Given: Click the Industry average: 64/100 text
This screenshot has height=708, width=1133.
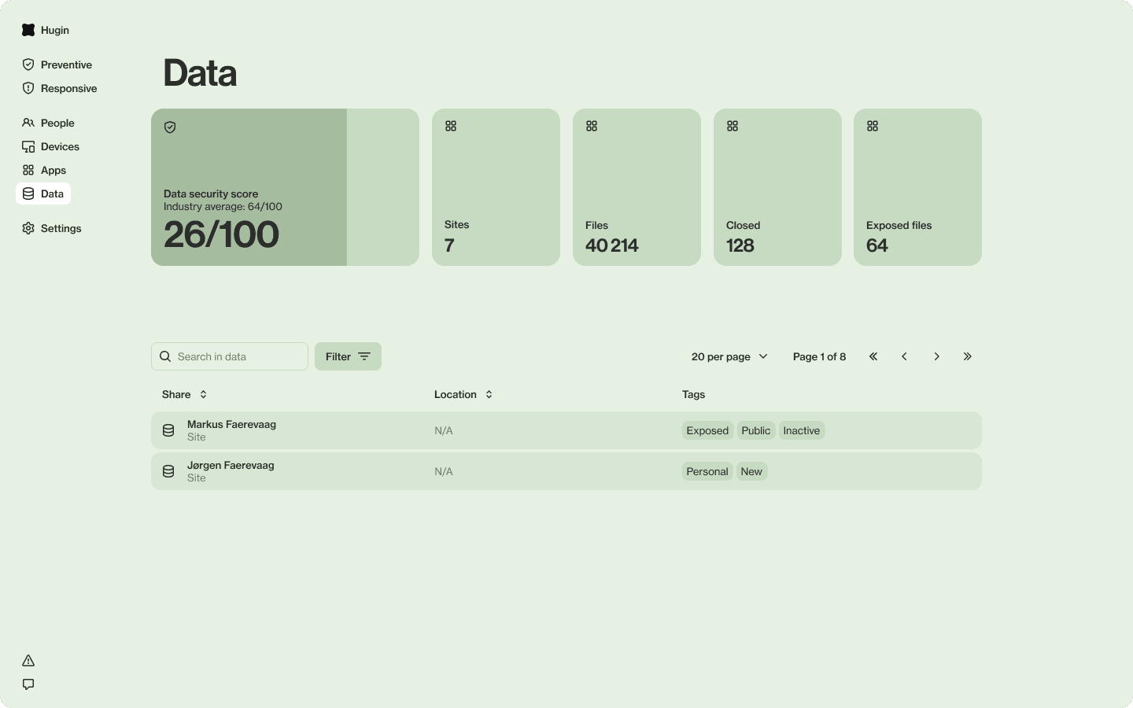Looking at the screenshot, I should point(223,207).
